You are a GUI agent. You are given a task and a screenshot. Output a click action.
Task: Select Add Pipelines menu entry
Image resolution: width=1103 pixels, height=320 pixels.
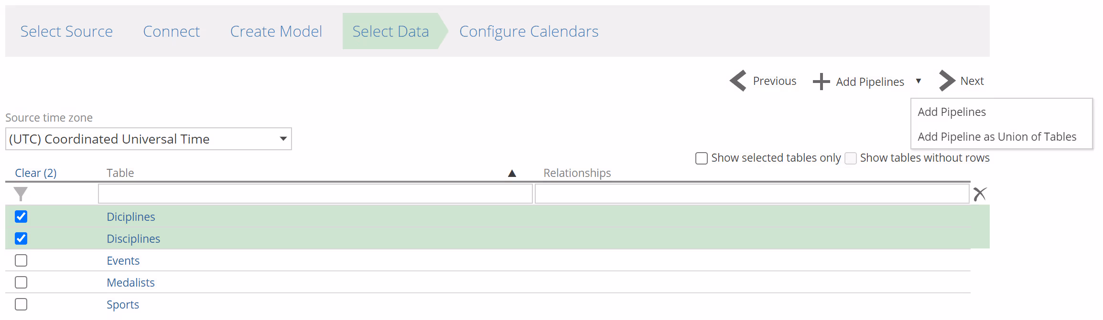coord(952,112)
